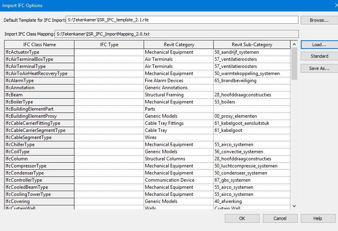The width and height of the screenshot is (338, 231).
Task: Select the IfcControllerType row header
Action: [x=40, y=180]
